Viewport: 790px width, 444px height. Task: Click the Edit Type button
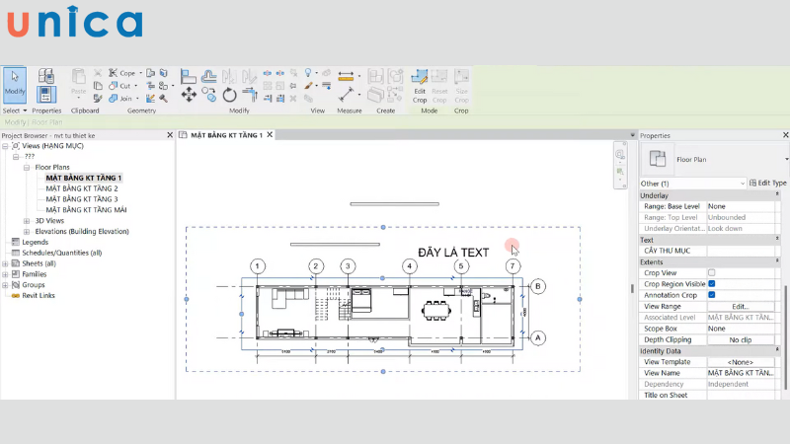click(768, 184)
